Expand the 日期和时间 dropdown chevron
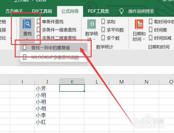The height and width of the screenshot is (133, 174). coord(144,39)
